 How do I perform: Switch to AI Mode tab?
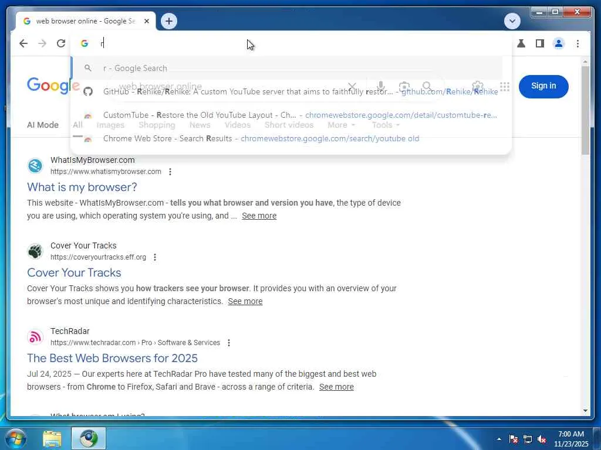click(x=42, y=125)
